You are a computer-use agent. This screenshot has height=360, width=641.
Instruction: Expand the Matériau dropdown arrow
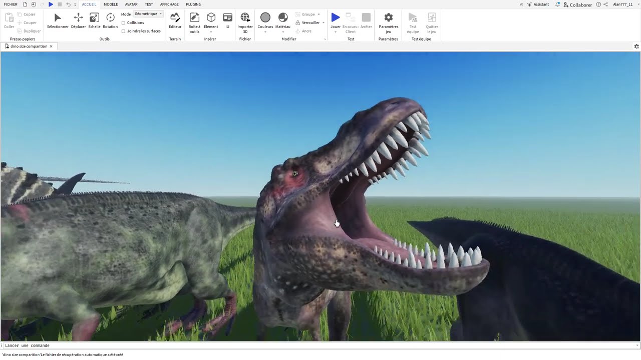click(x=283, y=32)
